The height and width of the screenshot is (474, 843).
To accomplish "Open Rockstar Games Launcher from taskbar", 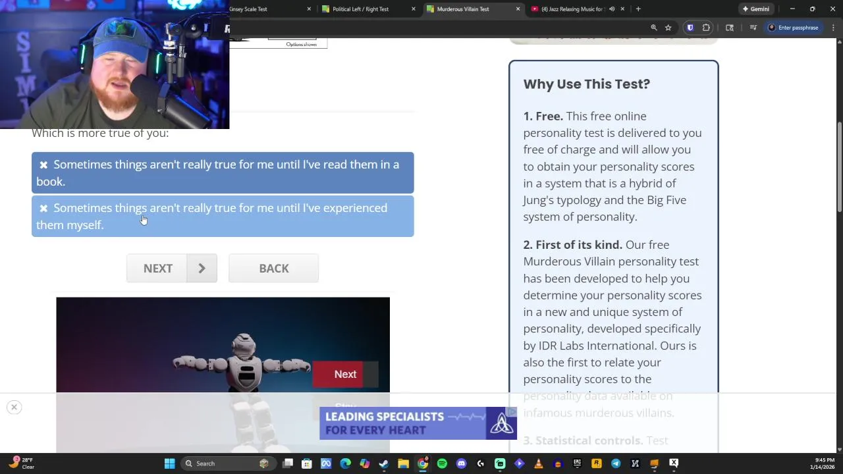I will (x=597, y=463).
